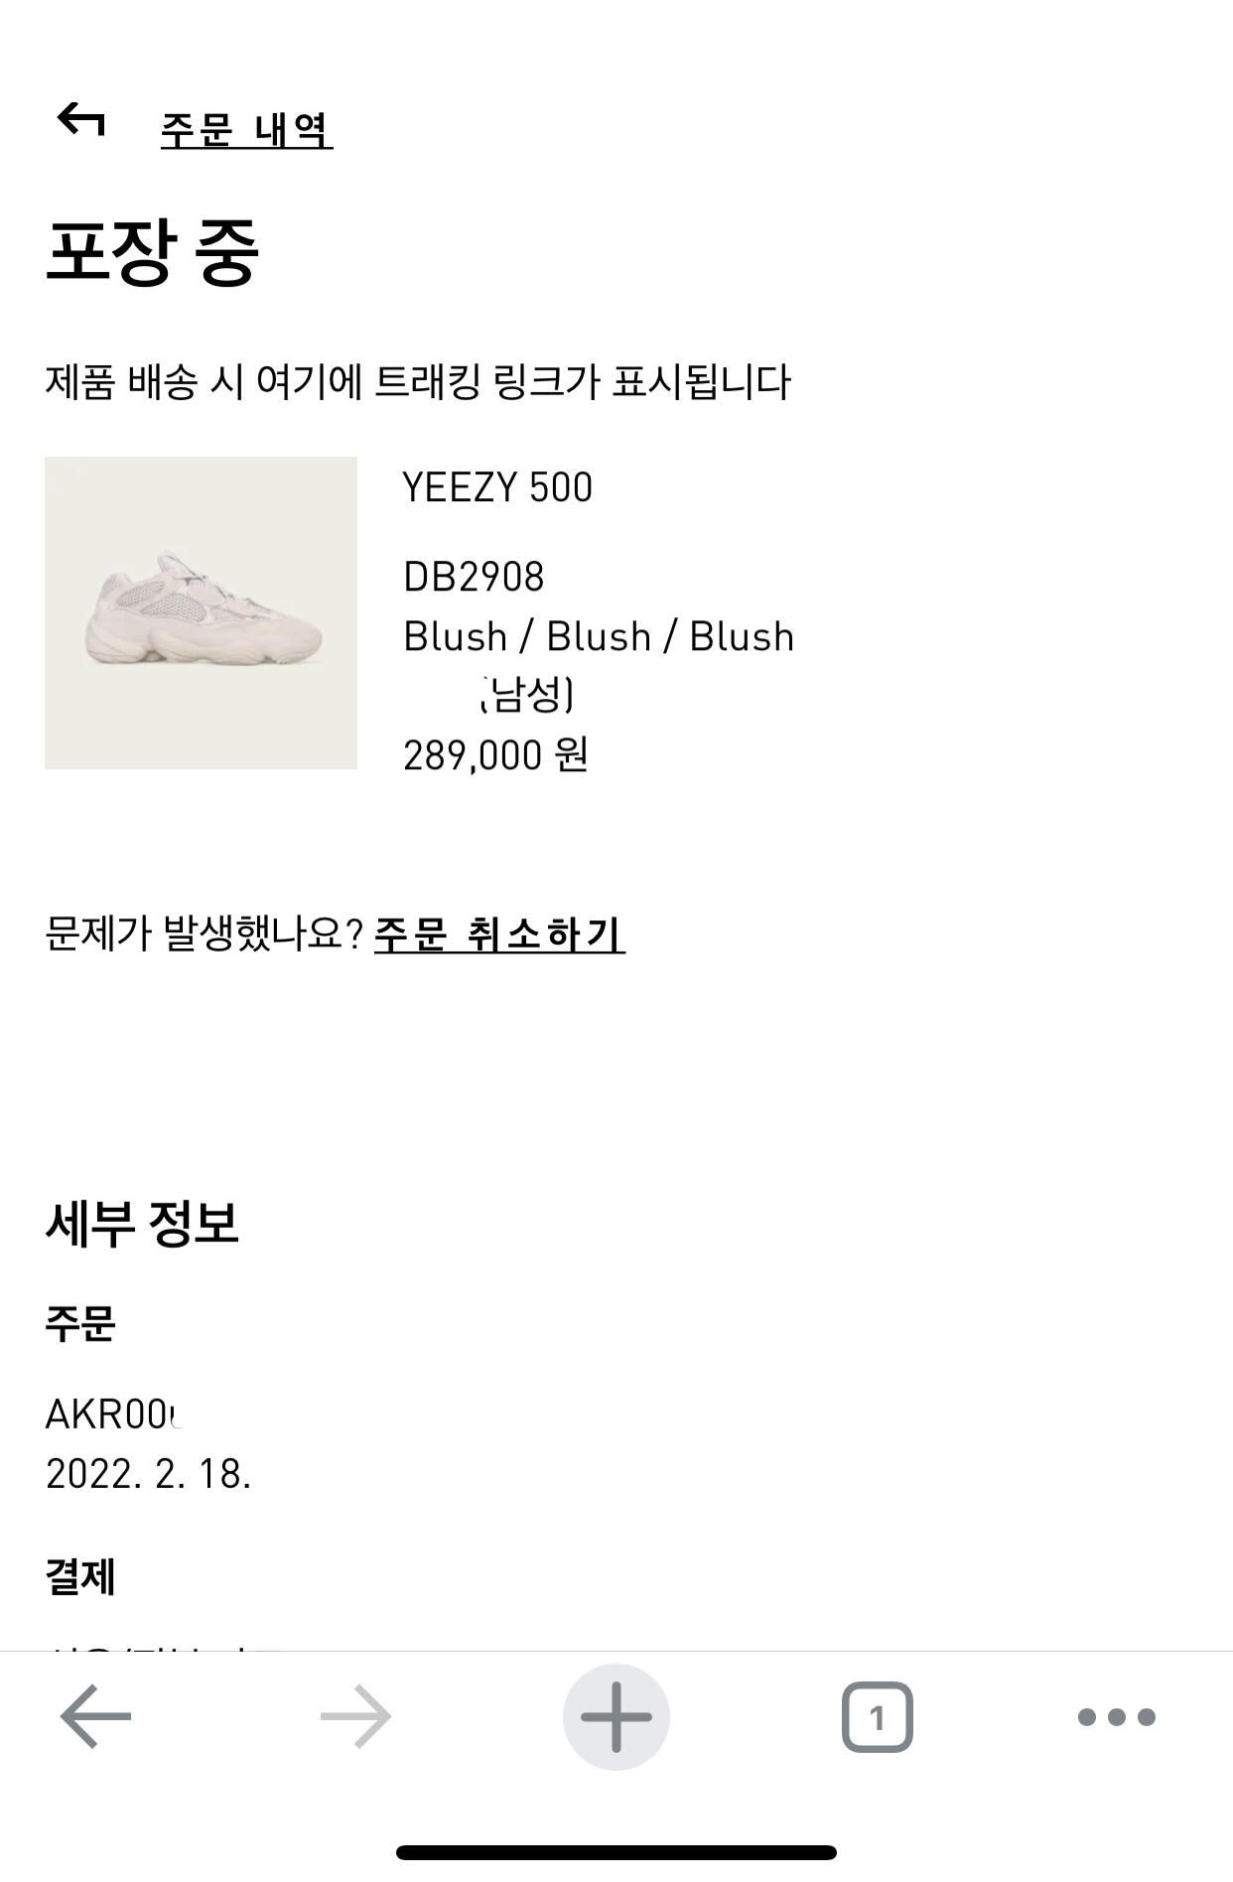The height and width of the screenshot is (1882, 1233).
Task: Open the three-dot browser menu
Action: coord(1116,1716)
